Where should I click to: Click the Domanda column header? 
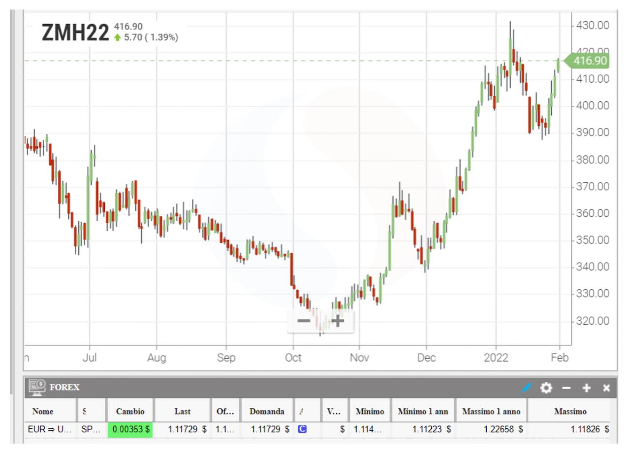[267, 411]
